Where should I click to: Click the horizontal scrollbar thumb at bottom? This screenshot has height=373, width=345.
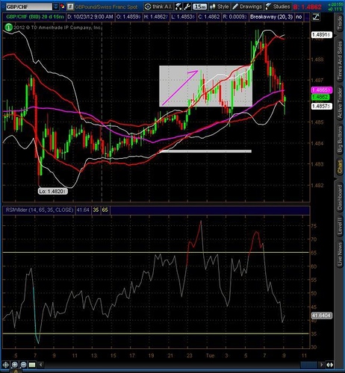308,365
